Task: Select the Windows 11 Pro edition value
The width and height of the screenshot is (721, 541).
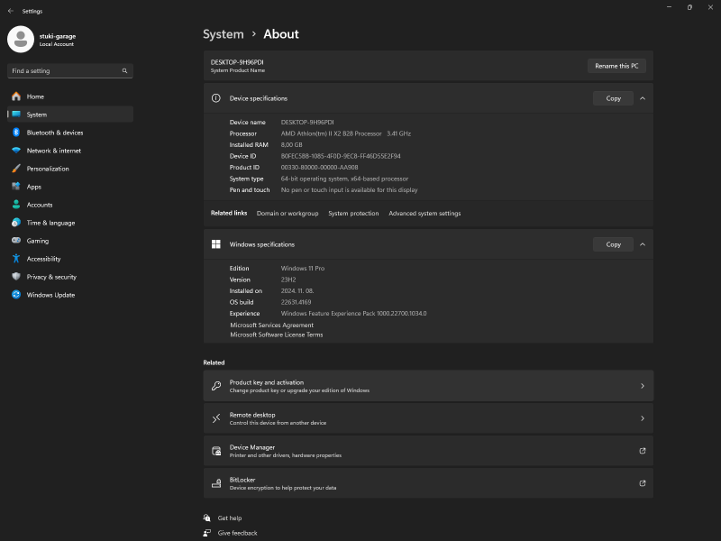Action: pyautogui.click(x=303, y=268)
